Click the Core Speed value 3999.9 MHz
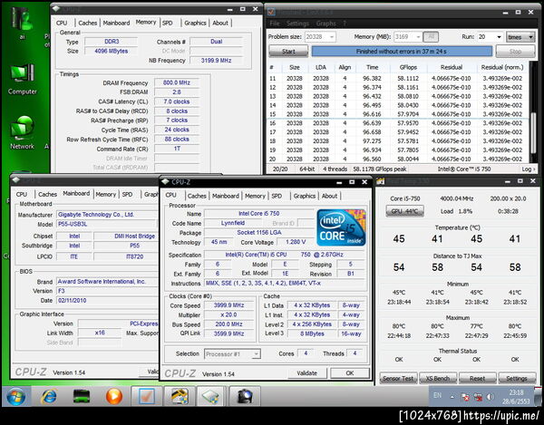This screenshot has width=544, height=425. pyautogui.click(x=228, y=305)
